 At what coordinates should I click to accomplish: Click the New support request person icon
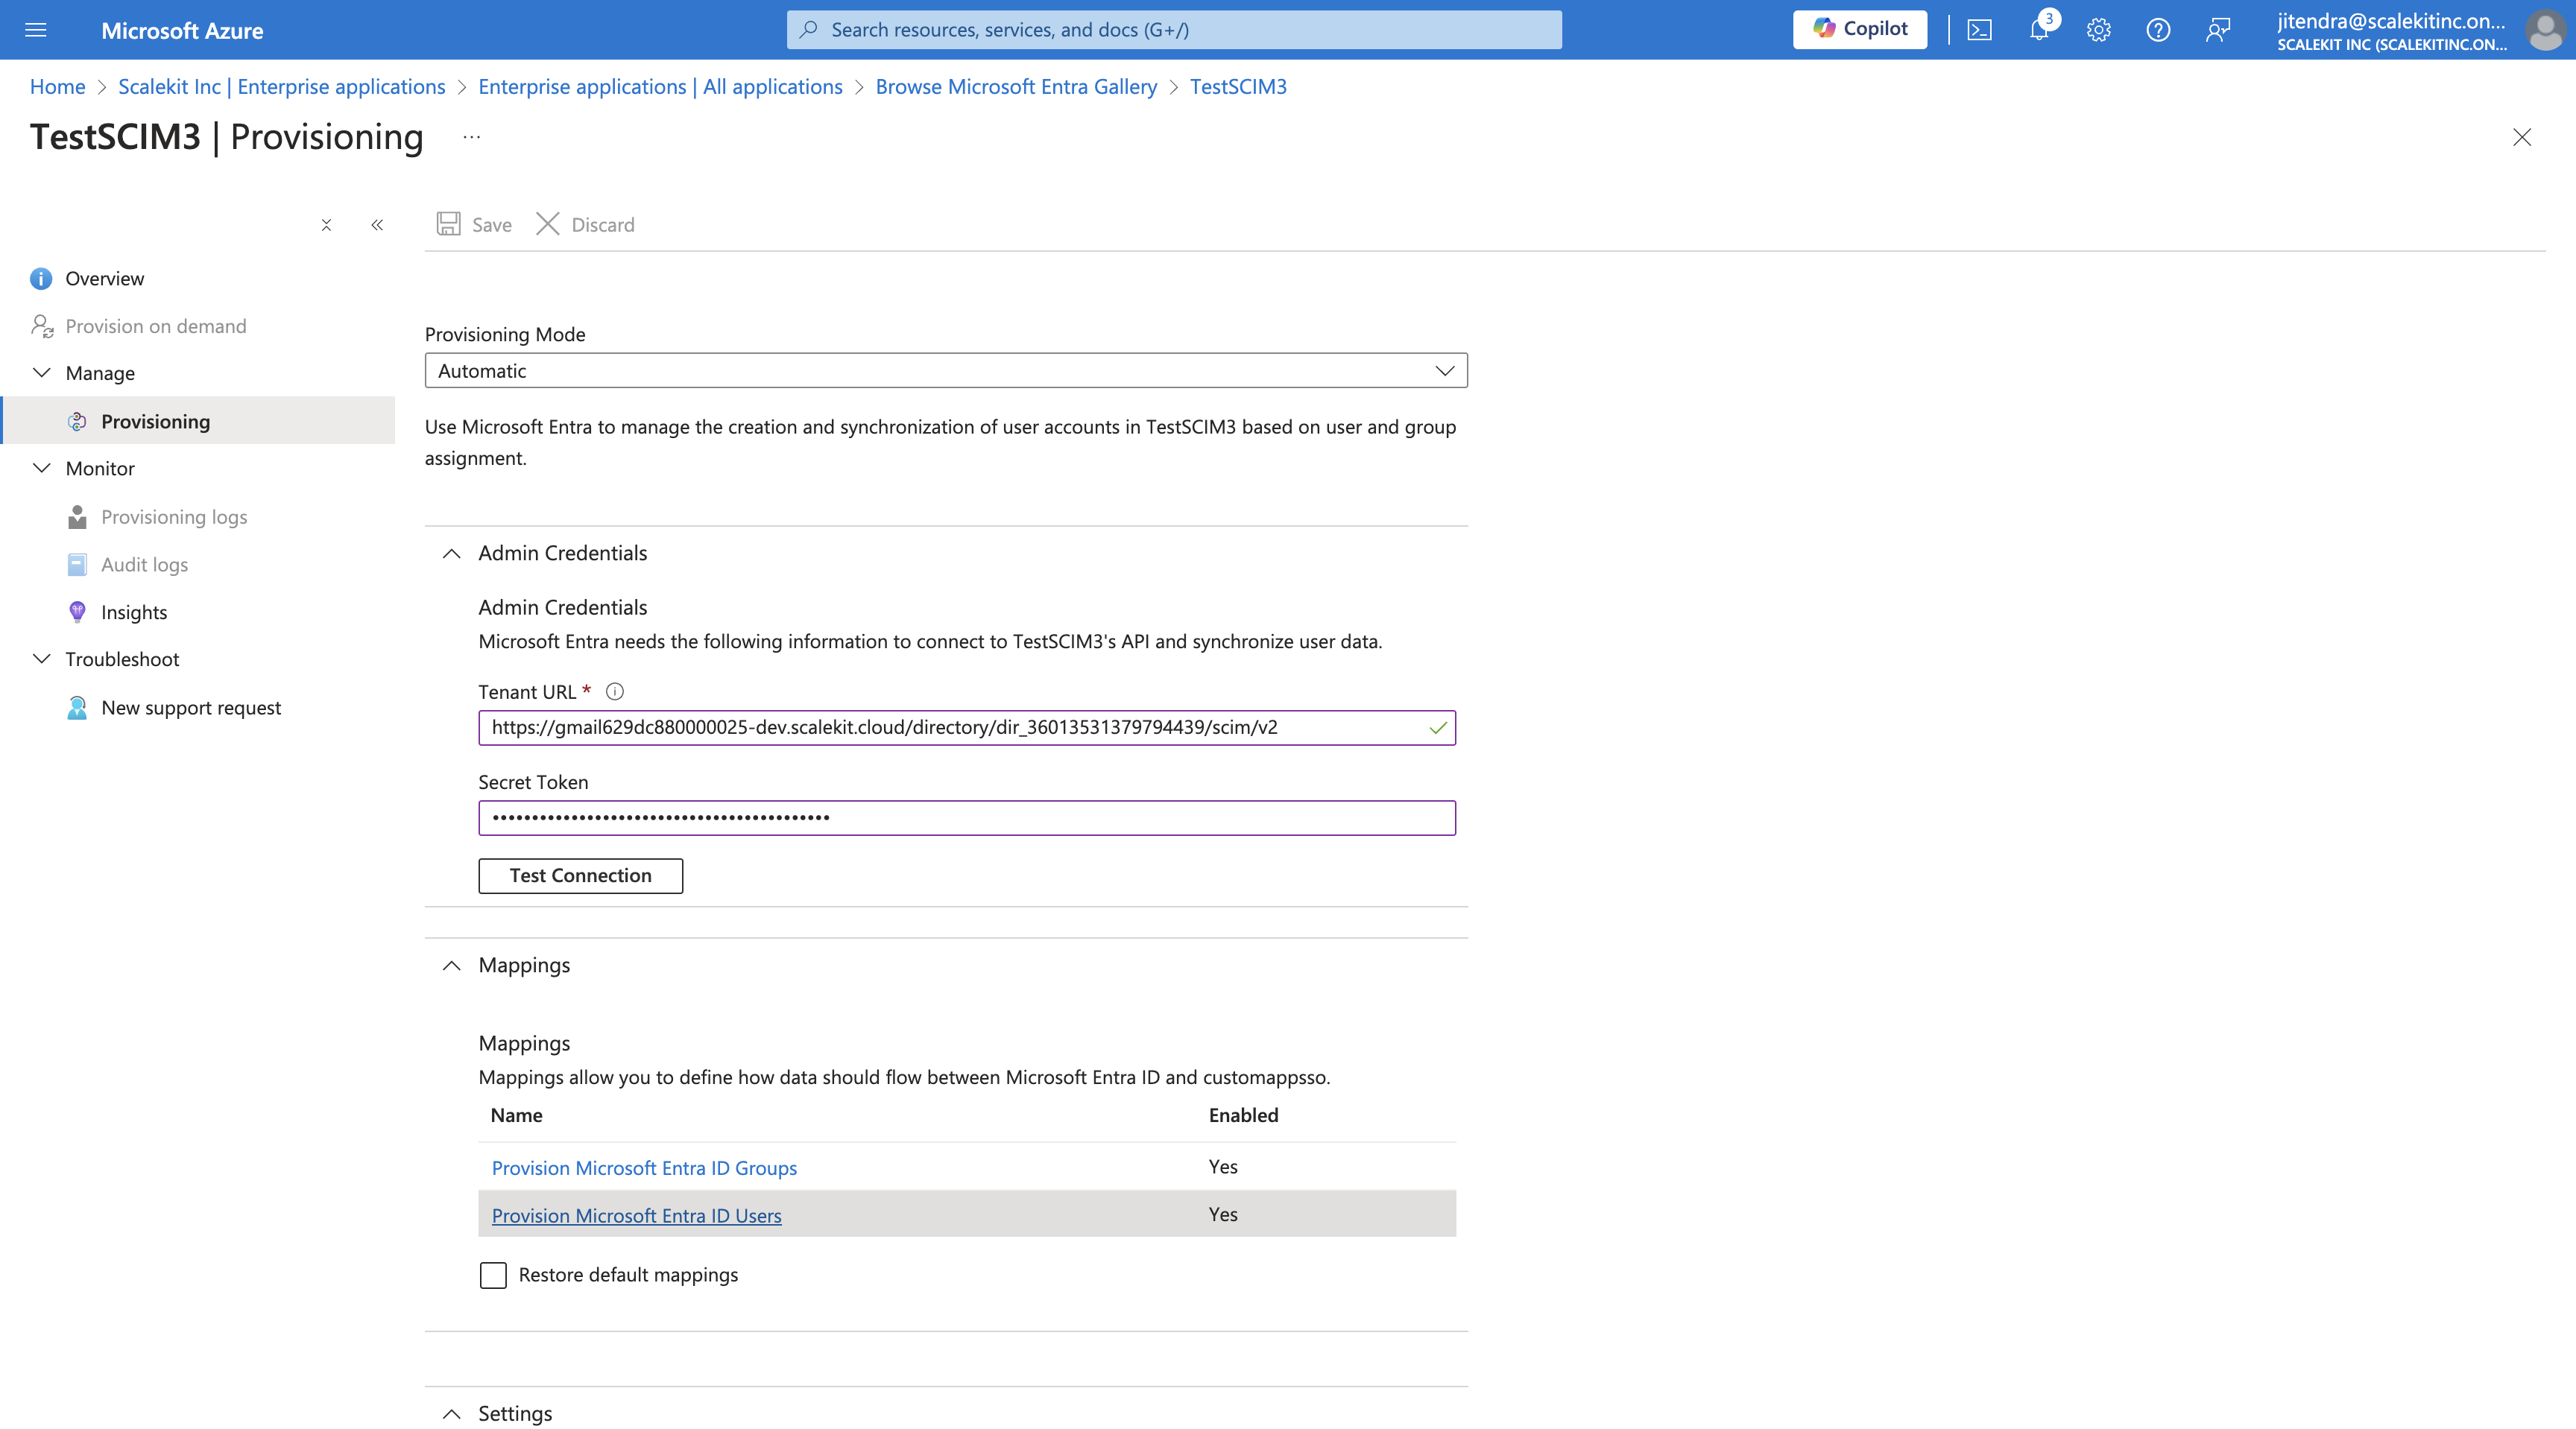coord(77,708)
